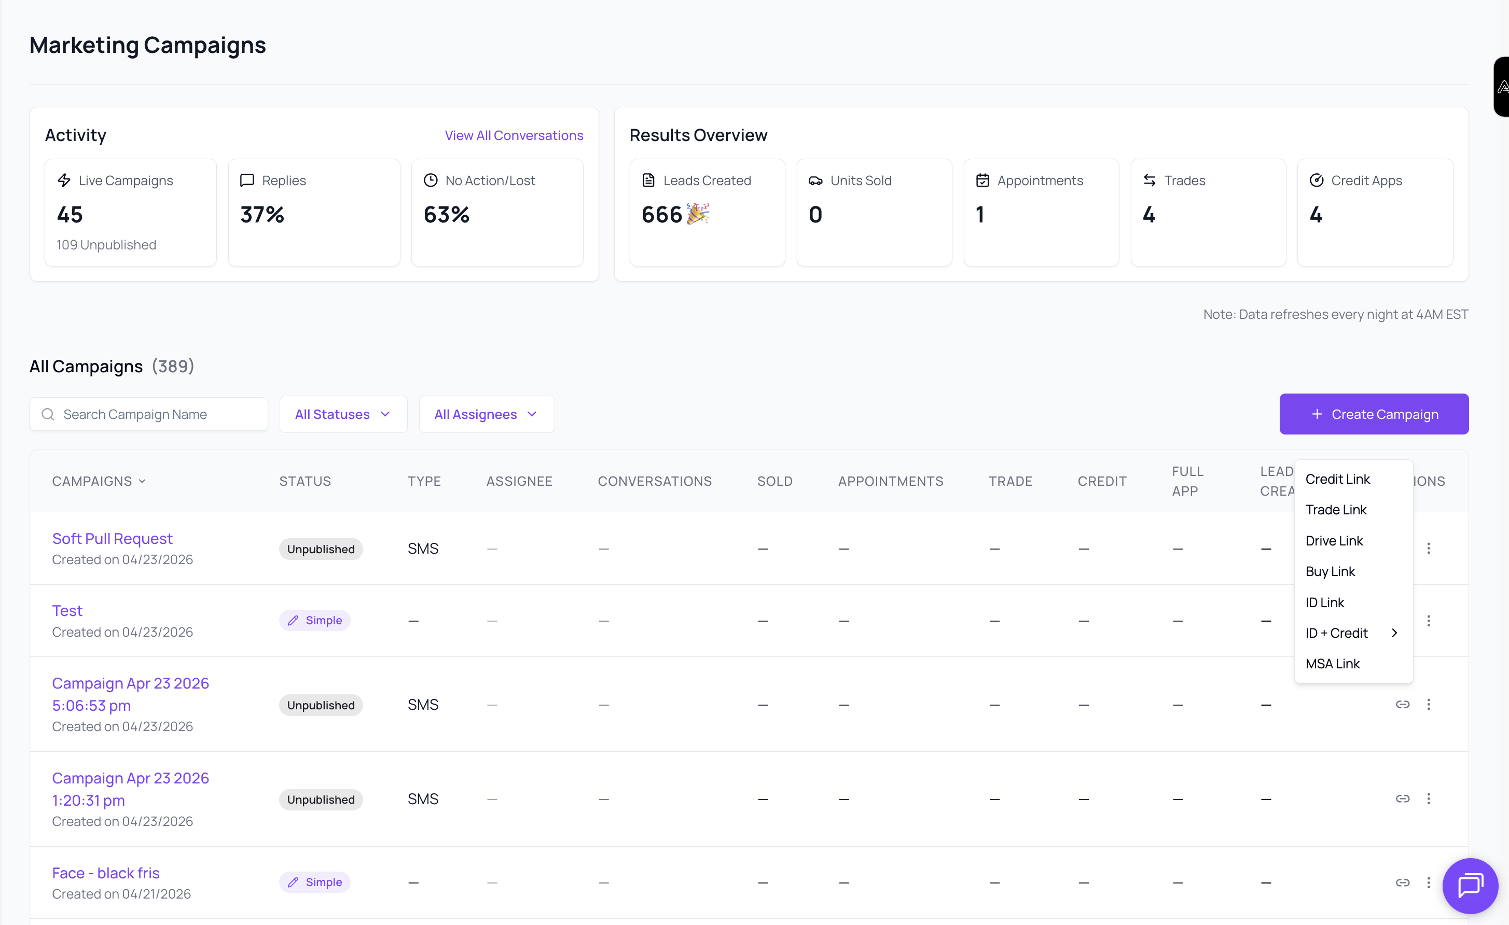Image resolution: width=1509 pixels, height=925 pixels.
Task: Open three-dot menu for Soft Pull Request
Action: [x=1429, y=549]
